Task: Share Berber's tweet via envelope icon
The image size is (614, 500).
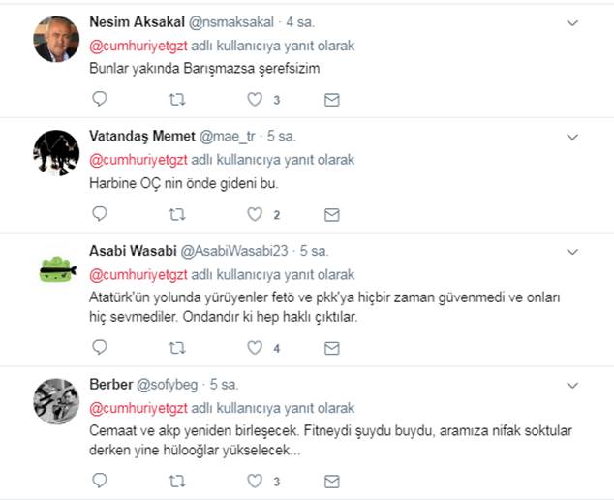Action: click(331, 482)
